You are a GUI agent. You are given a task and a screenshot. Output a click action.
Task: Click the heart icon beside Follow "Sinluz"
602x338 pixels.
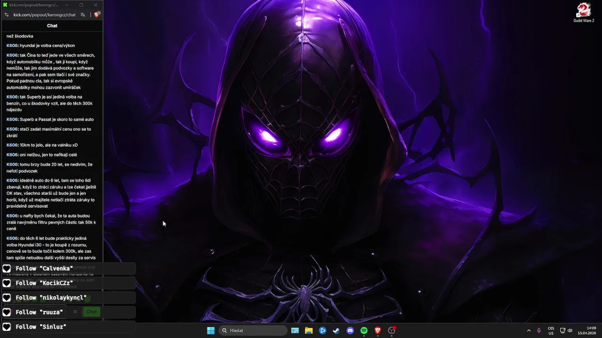(7, 327)
